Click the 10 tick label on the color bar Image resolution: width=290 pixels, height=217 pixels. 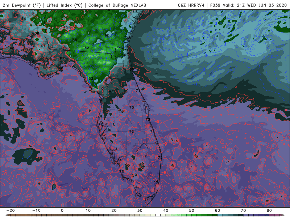point(88,210)
